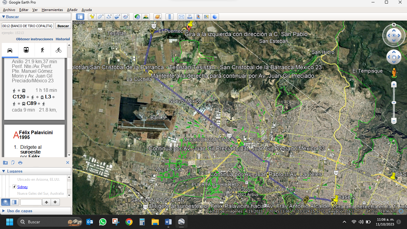Viewport: 407px width, 229px height.
Task: Open the Herramientas menu
Action: point(52,10)
